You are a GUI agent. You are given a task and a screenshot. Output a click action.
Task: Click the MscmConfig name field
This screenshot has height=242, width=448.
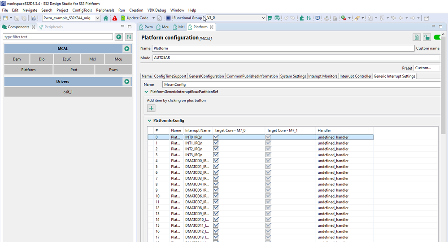(x=301, y=85)
